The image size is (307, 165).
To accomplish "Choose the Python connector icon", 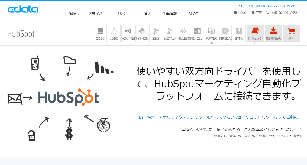I will point(142,33).
